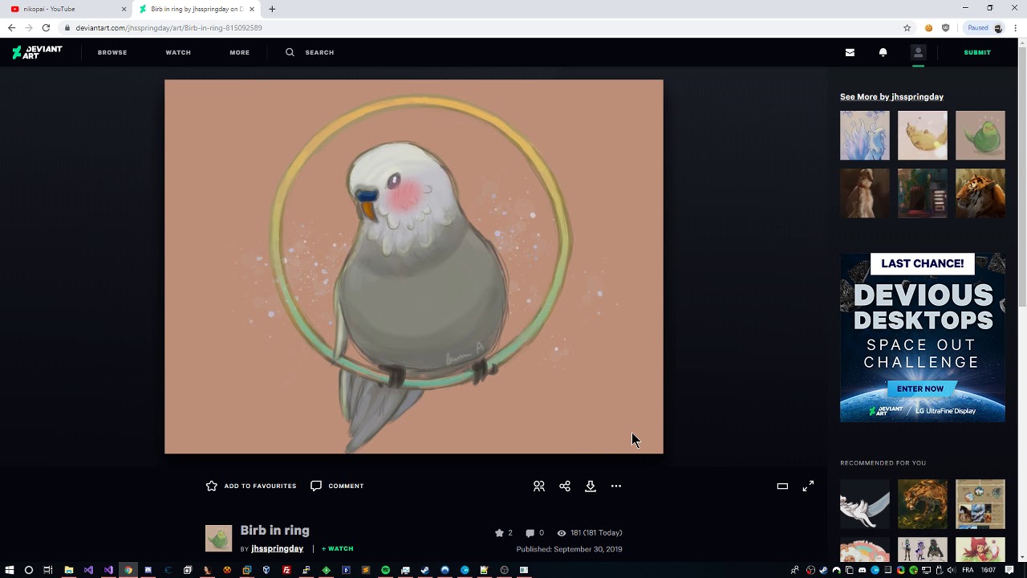Open a new browser tab
The width and height of the screenshot is (1027, 578).
[272, 9]
